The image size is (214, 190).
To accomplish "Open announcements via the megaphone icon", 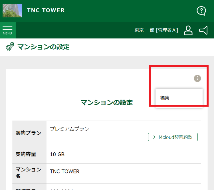I will (203, 30).
